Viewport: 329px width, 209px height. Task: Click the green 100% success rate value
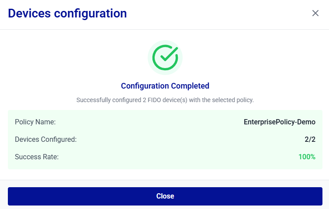point(307,157)
